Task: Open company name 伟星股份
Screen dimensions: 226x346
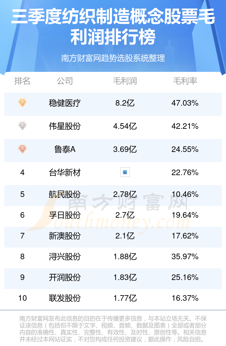Action: pos(65,126)
